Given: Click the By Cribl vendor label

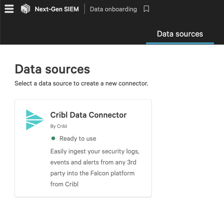Looking at the screenshot, I should click(59, 126).
